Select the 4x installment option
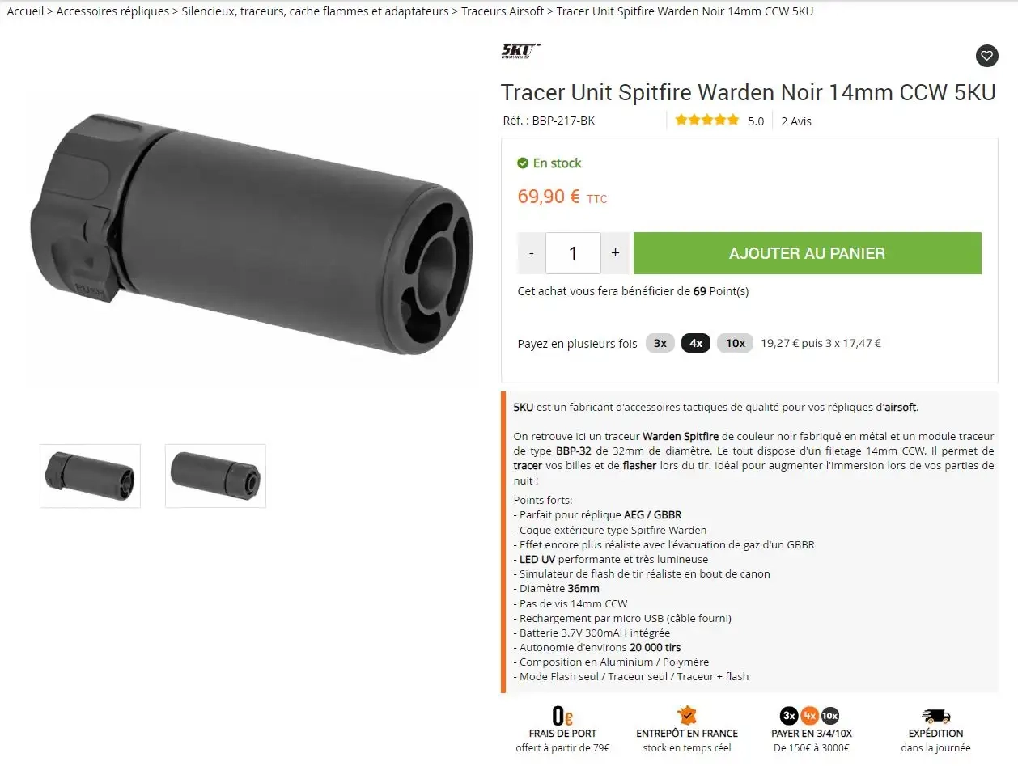 [x=696, y=343]
